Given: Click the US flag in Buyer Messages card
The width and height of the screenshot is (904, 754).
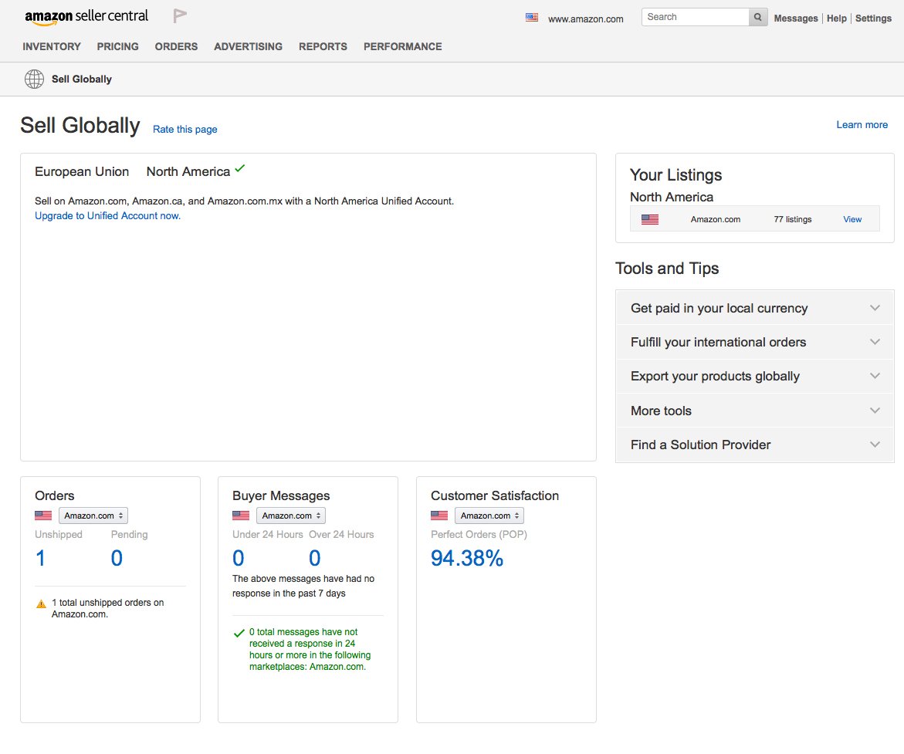Looking at the screenshot, I should pos(241,516).
